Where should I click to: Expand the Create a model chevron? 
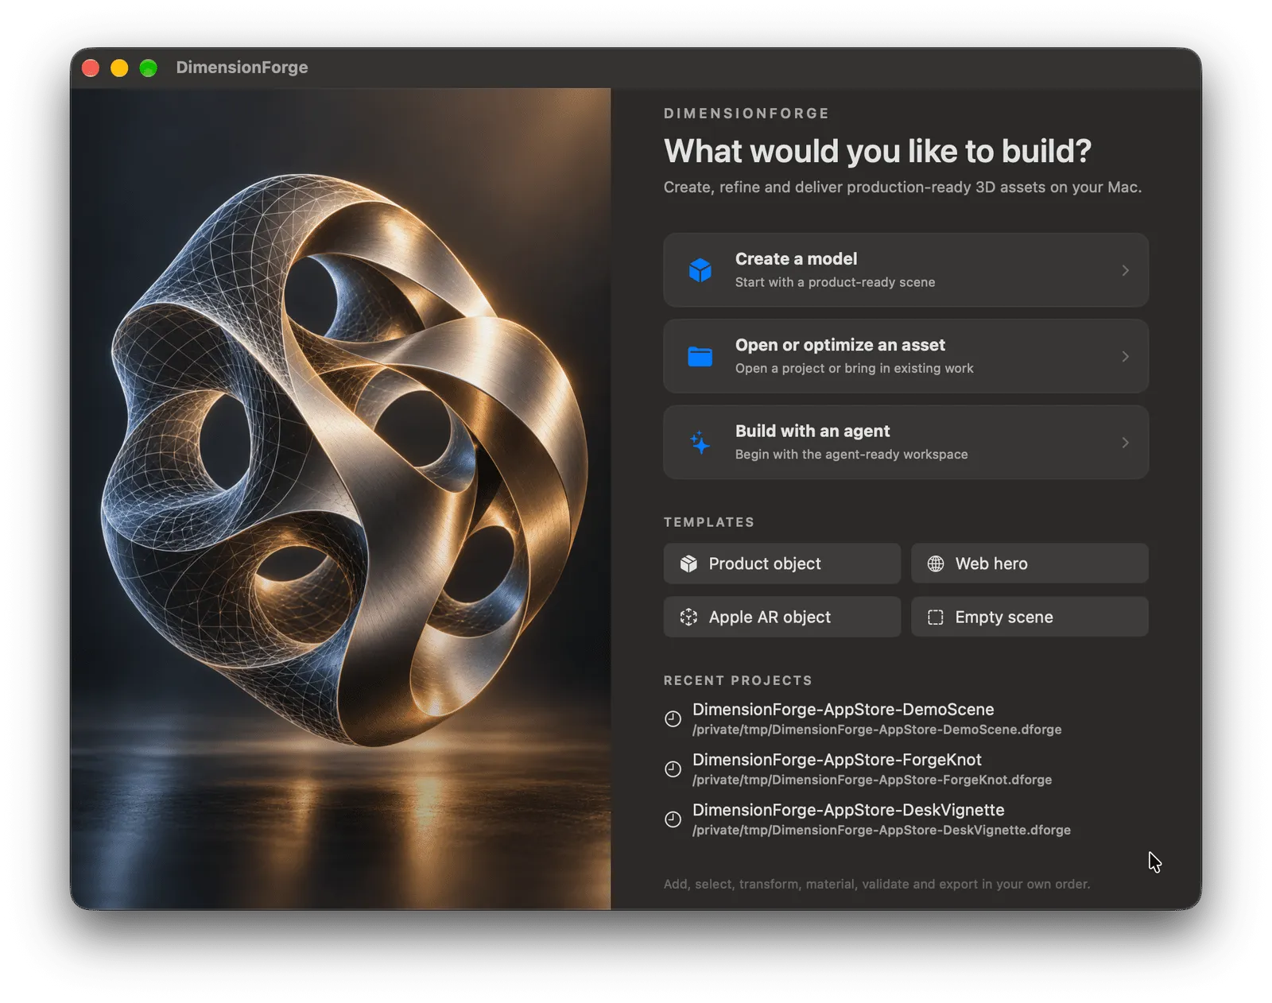click(x=1125, y=270)
